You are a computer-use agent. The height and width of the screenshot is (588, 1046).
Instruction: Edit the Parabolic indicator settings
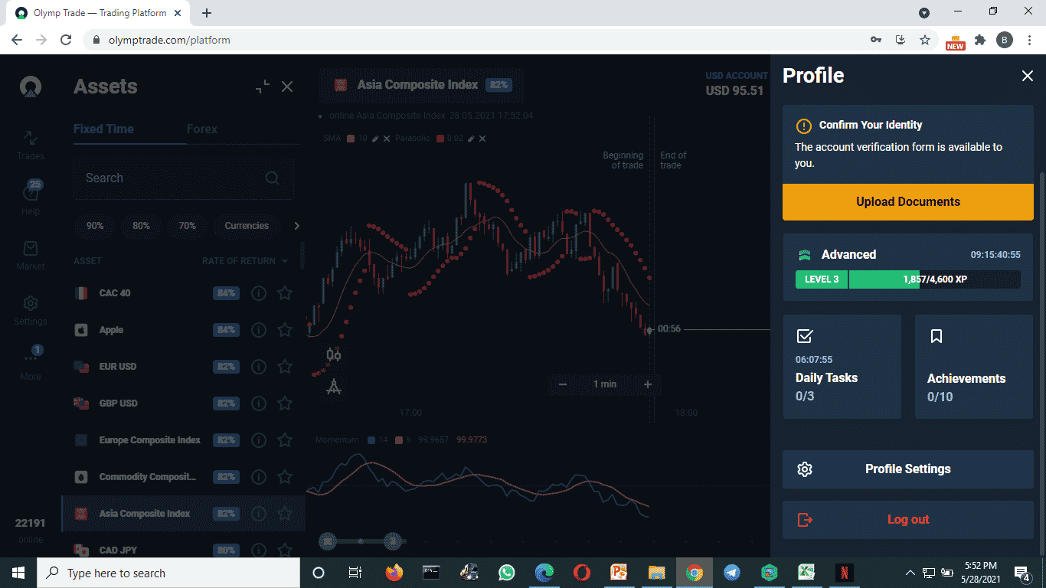[x=472, y=139]
